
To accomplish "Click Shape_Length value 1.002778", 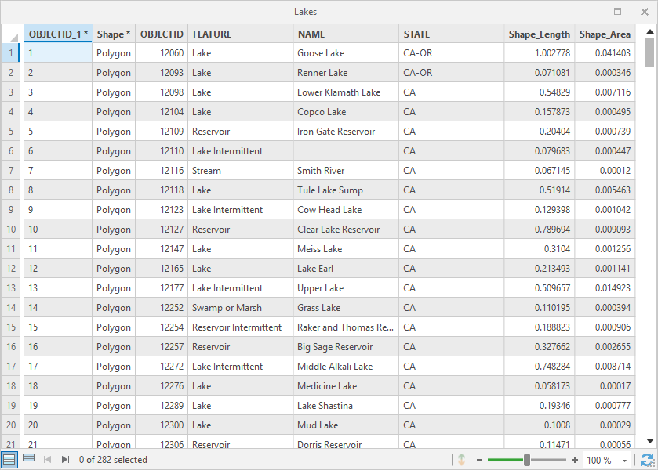I will click(540, 53).
